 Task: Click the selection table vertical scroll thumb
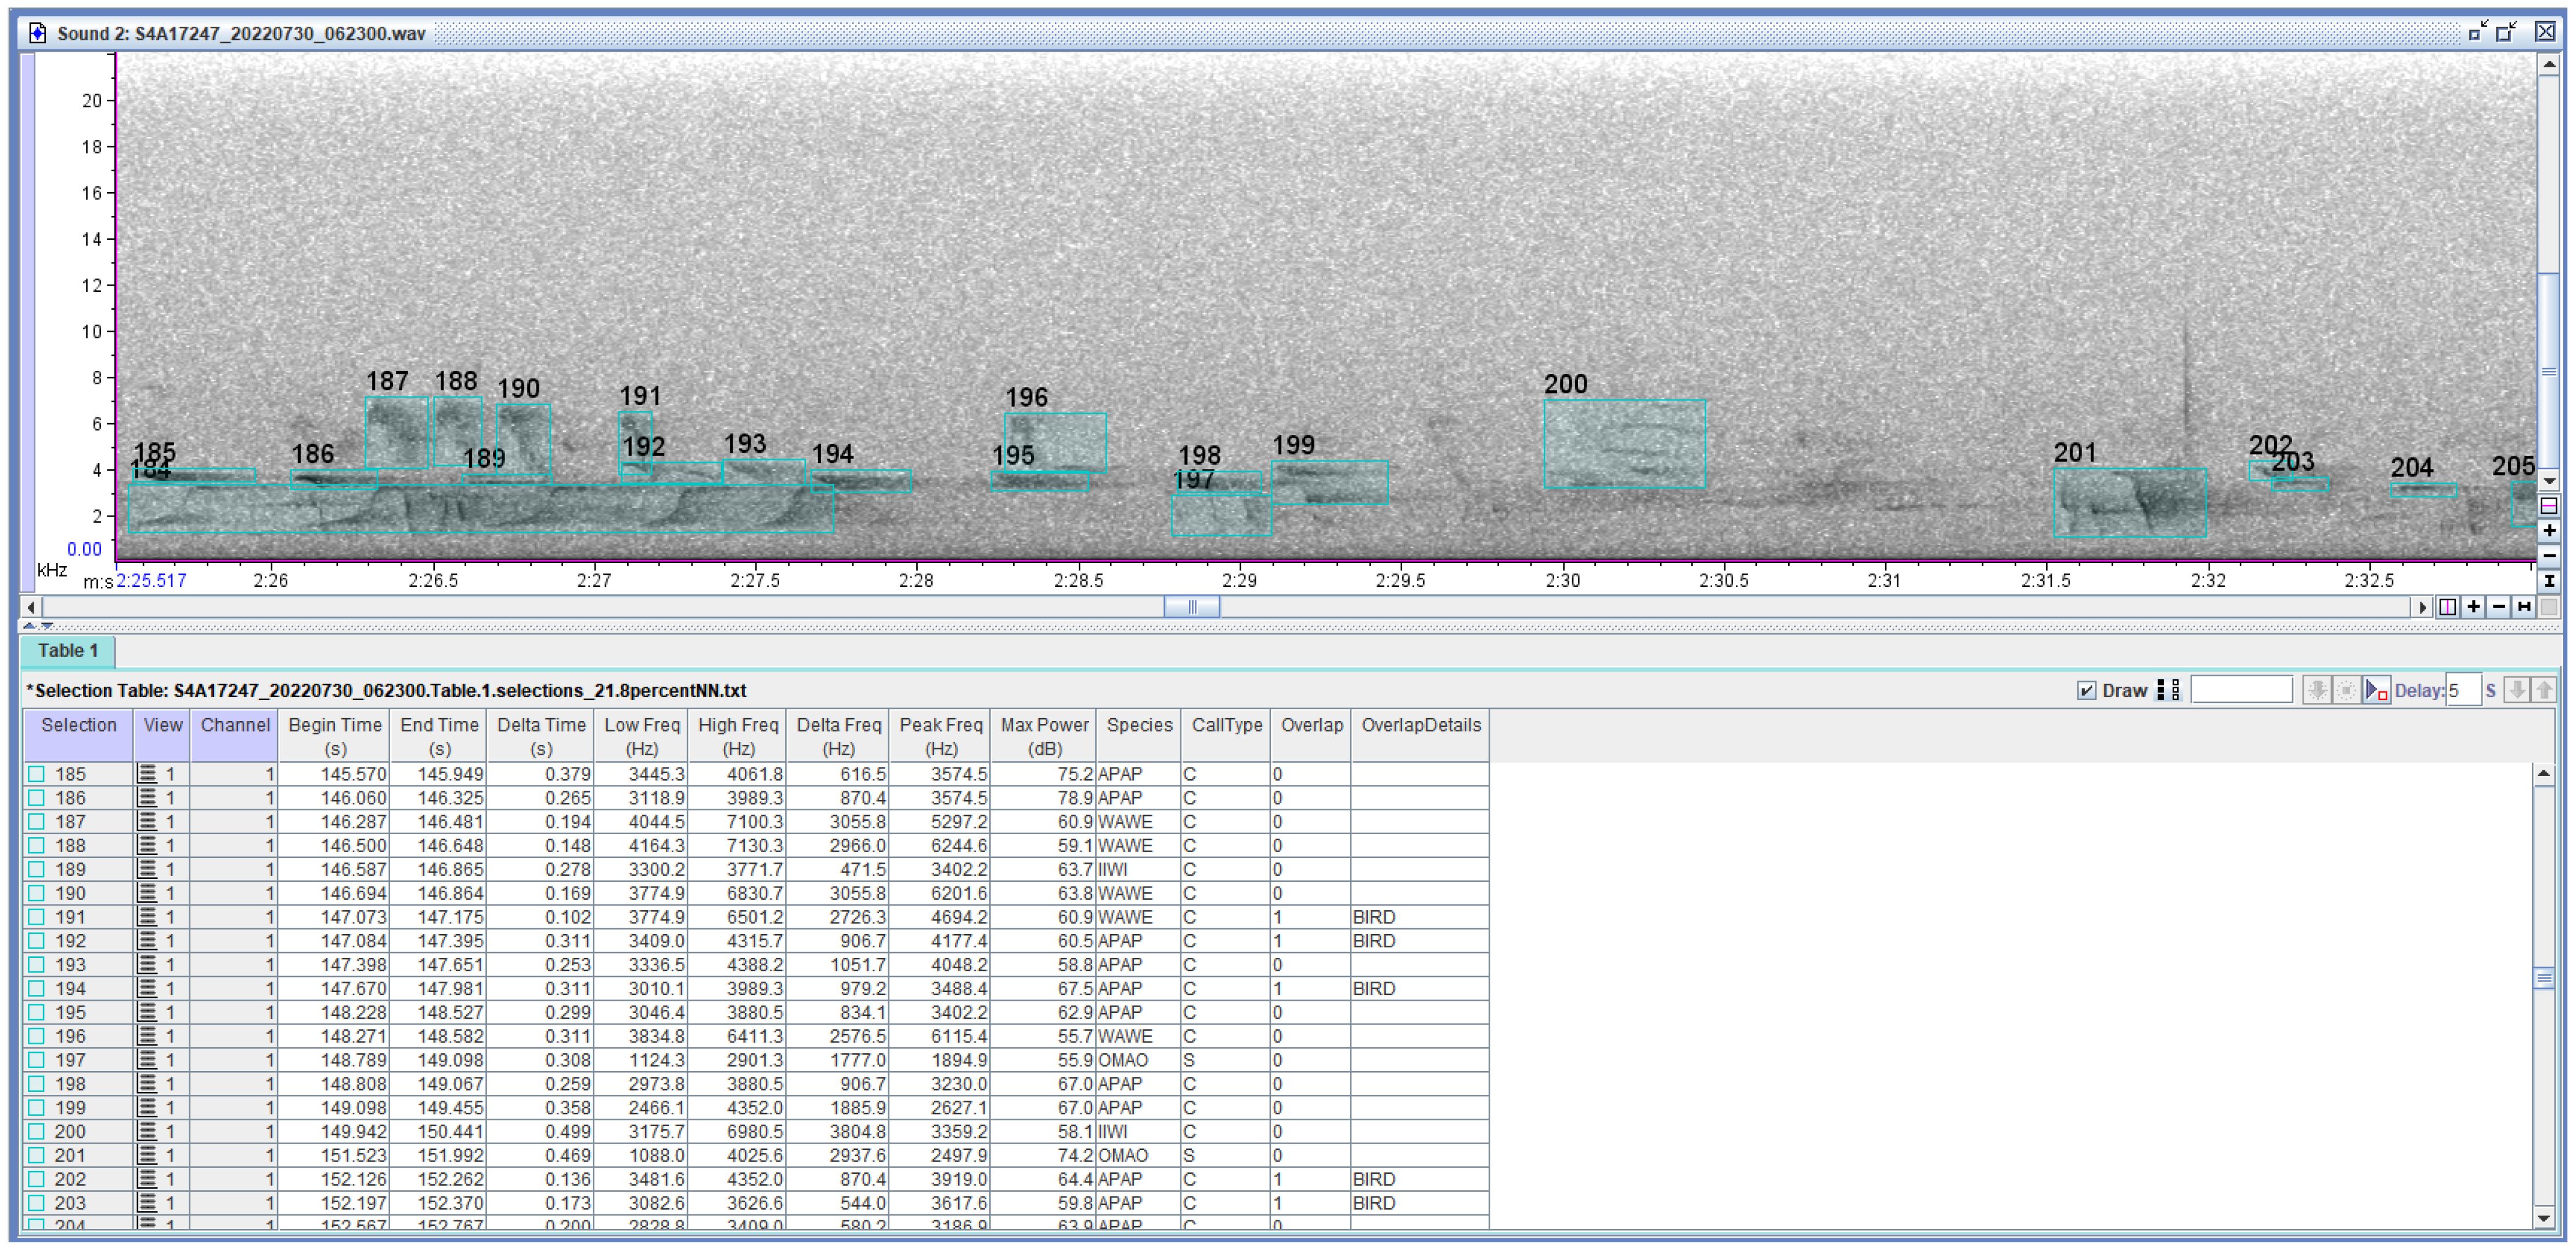2545,978
